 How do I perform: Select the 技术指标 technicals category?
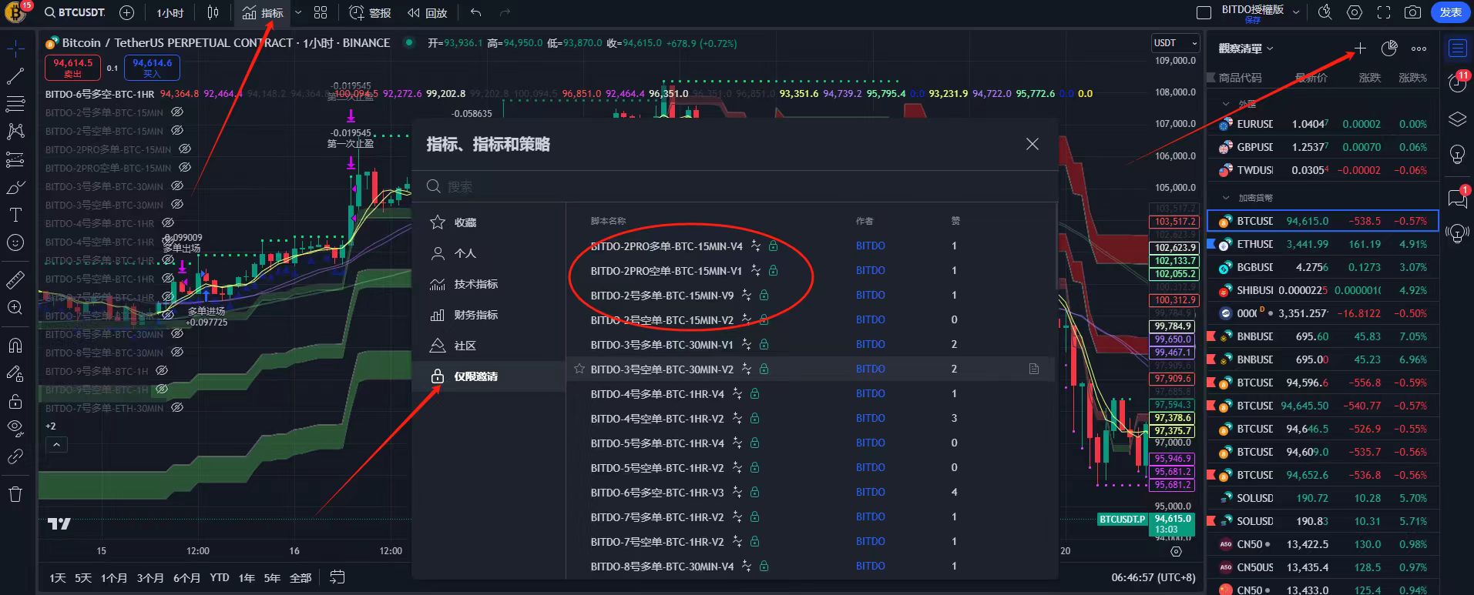489,284
